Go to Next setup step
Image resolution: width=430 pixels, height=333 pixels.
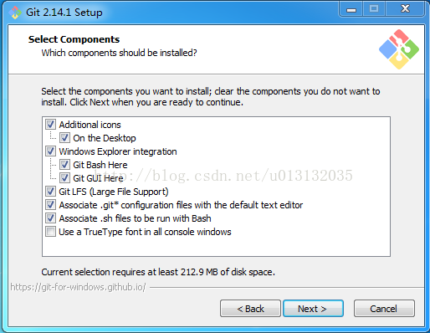(x=313, y=309)
